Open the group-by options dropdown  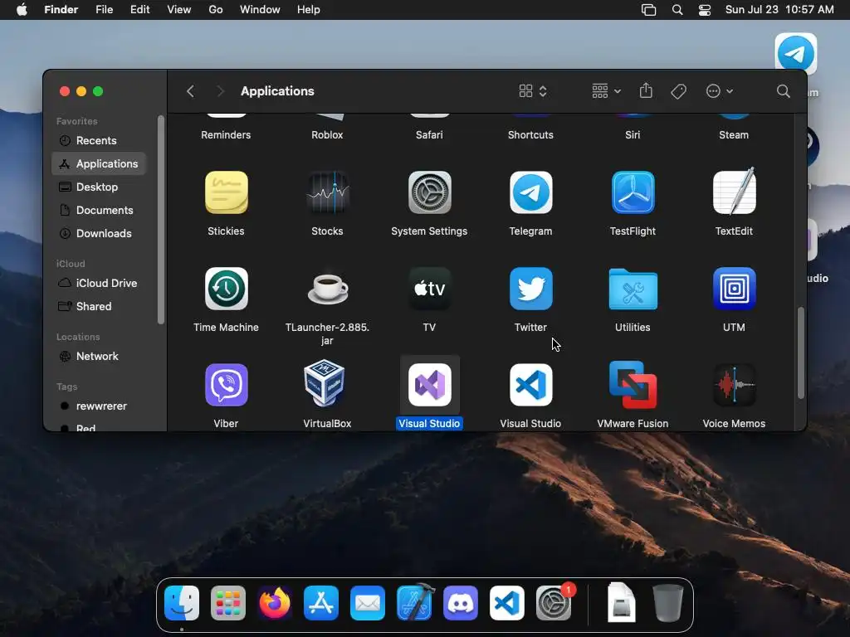point(607,91)
